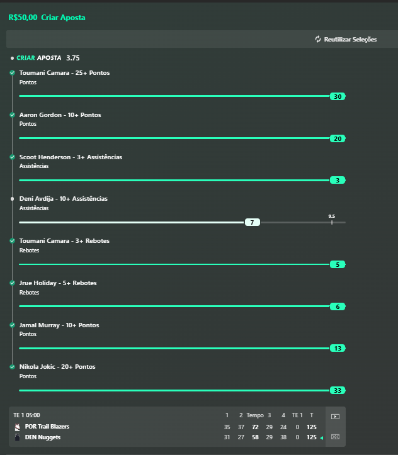Click the progress value 30 for Camara points

[x=338, y=96]
